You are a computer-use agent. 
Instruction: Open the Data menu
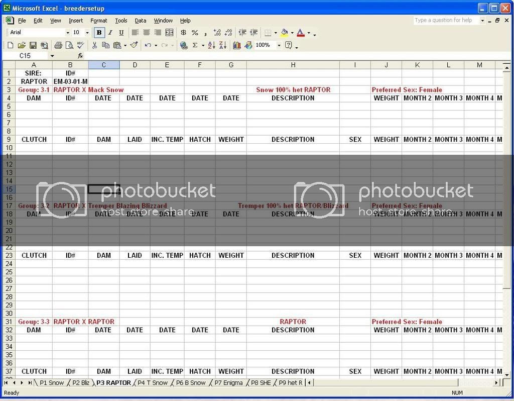[140, 21]
